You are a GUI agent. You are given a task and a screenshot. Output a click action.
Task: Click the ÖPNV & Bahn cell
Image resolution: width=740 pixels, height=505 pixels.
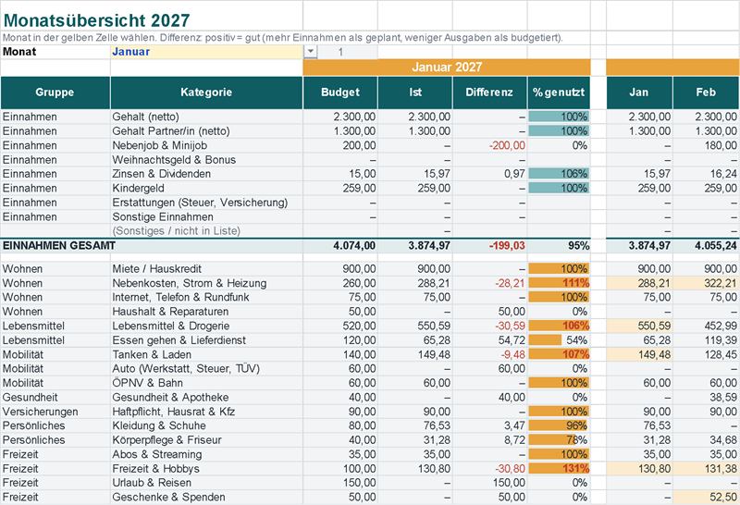point(206,383)
